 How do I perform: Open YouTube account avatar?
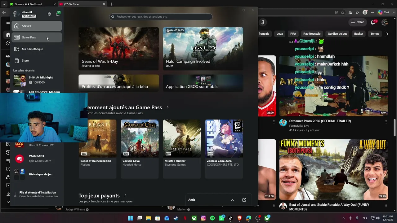pos(385,22)
